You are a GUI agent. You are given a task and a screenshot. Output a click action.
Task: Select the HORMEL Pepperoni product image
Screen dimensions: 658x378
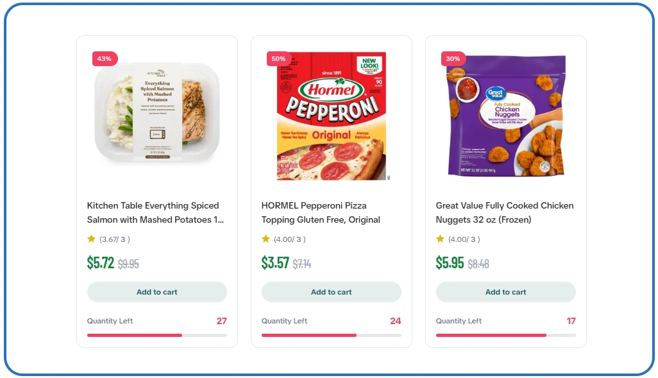tap(331, 117)
